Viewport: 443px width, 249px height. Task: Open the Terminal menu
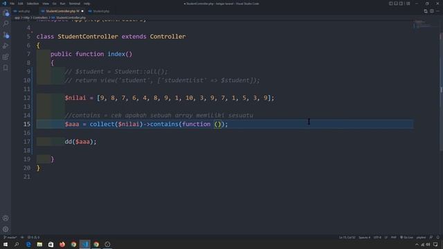[x=75, y=3]
